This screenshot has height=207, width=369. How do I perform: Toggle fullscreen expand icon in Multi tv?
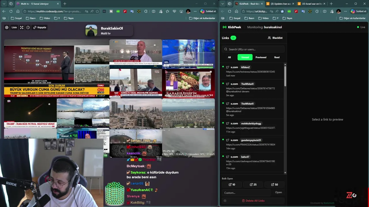pos(22,27)
